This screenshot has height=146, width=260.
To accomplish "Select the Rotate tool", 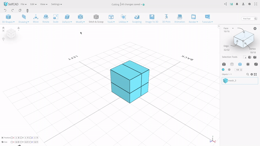I will pos(46,18).
